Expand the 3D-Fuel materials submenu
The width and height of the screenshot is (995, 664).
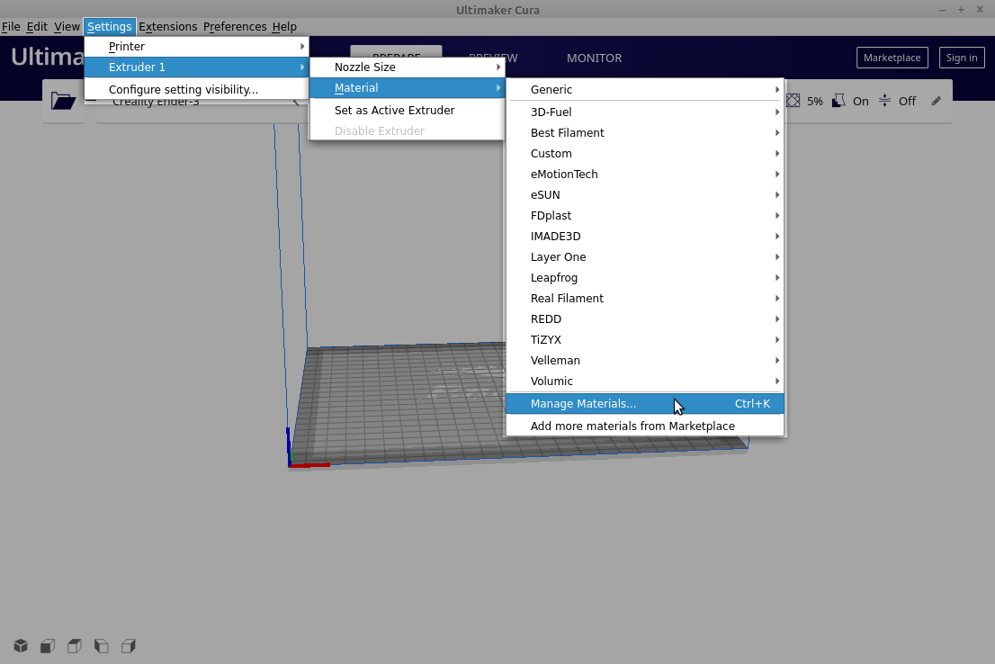645,112
